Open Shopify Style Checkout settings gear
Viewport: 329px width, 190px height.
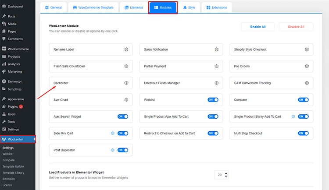click(x=307, y=49)
